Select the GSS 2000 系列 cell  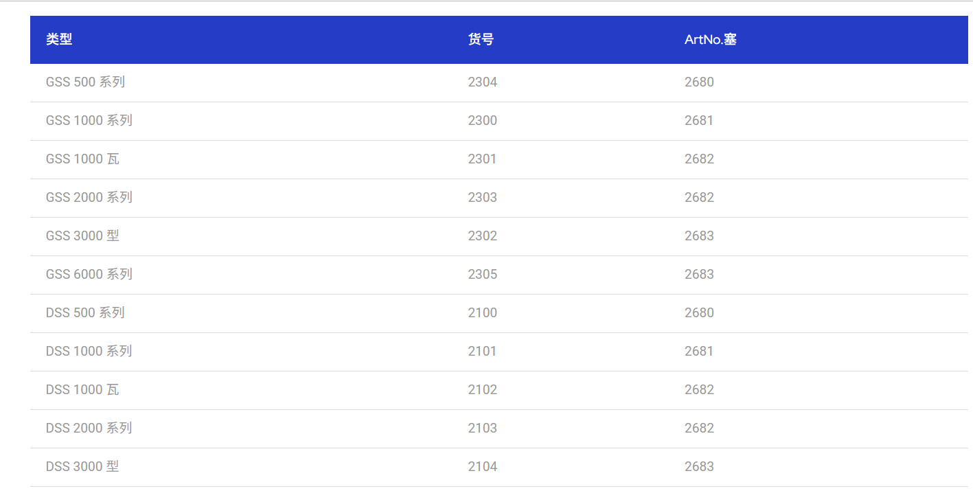tap(89, 198)
